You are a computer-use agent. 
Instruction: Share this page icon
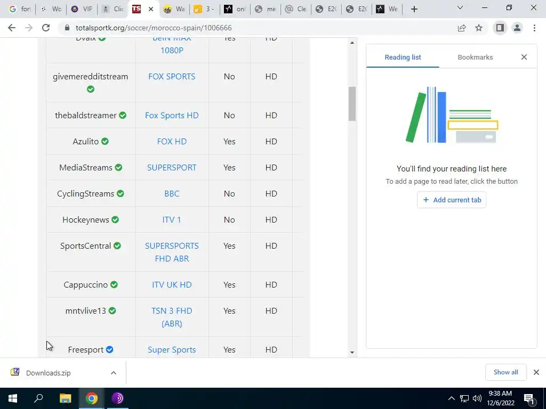tap(462, 28)
